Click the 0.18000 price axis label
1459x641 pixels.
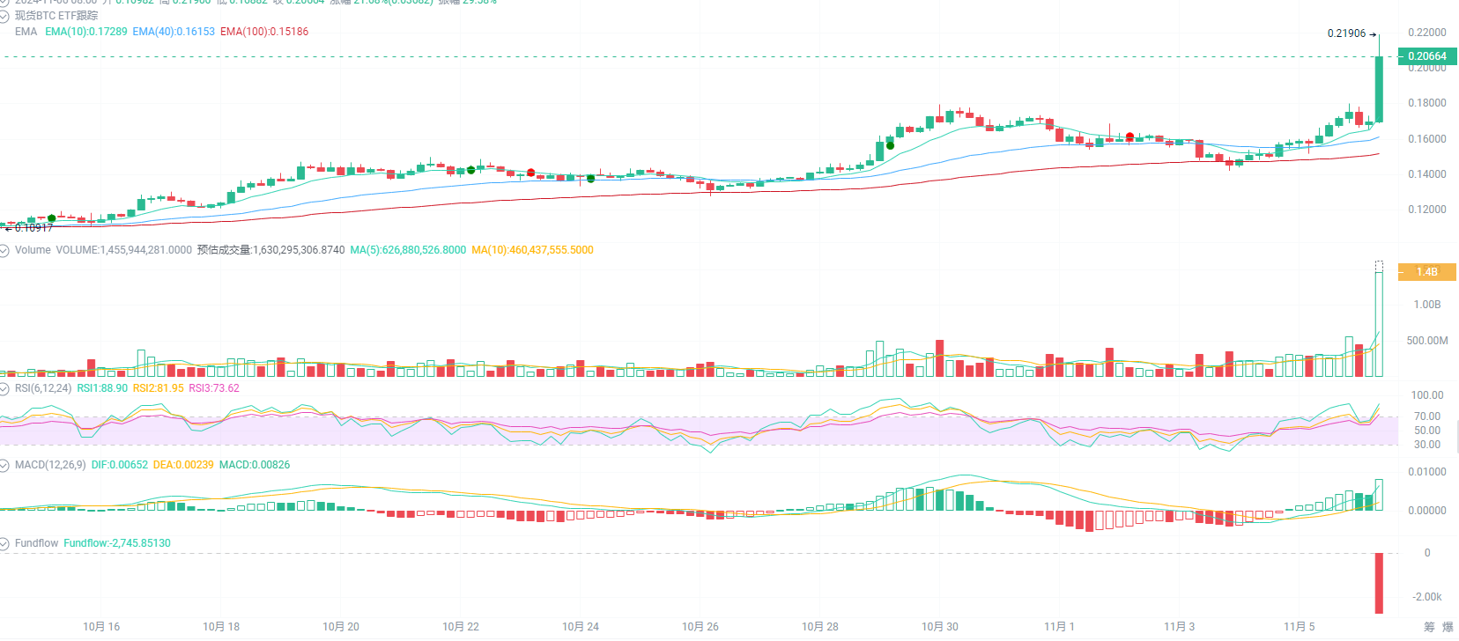coord(1427,103)
